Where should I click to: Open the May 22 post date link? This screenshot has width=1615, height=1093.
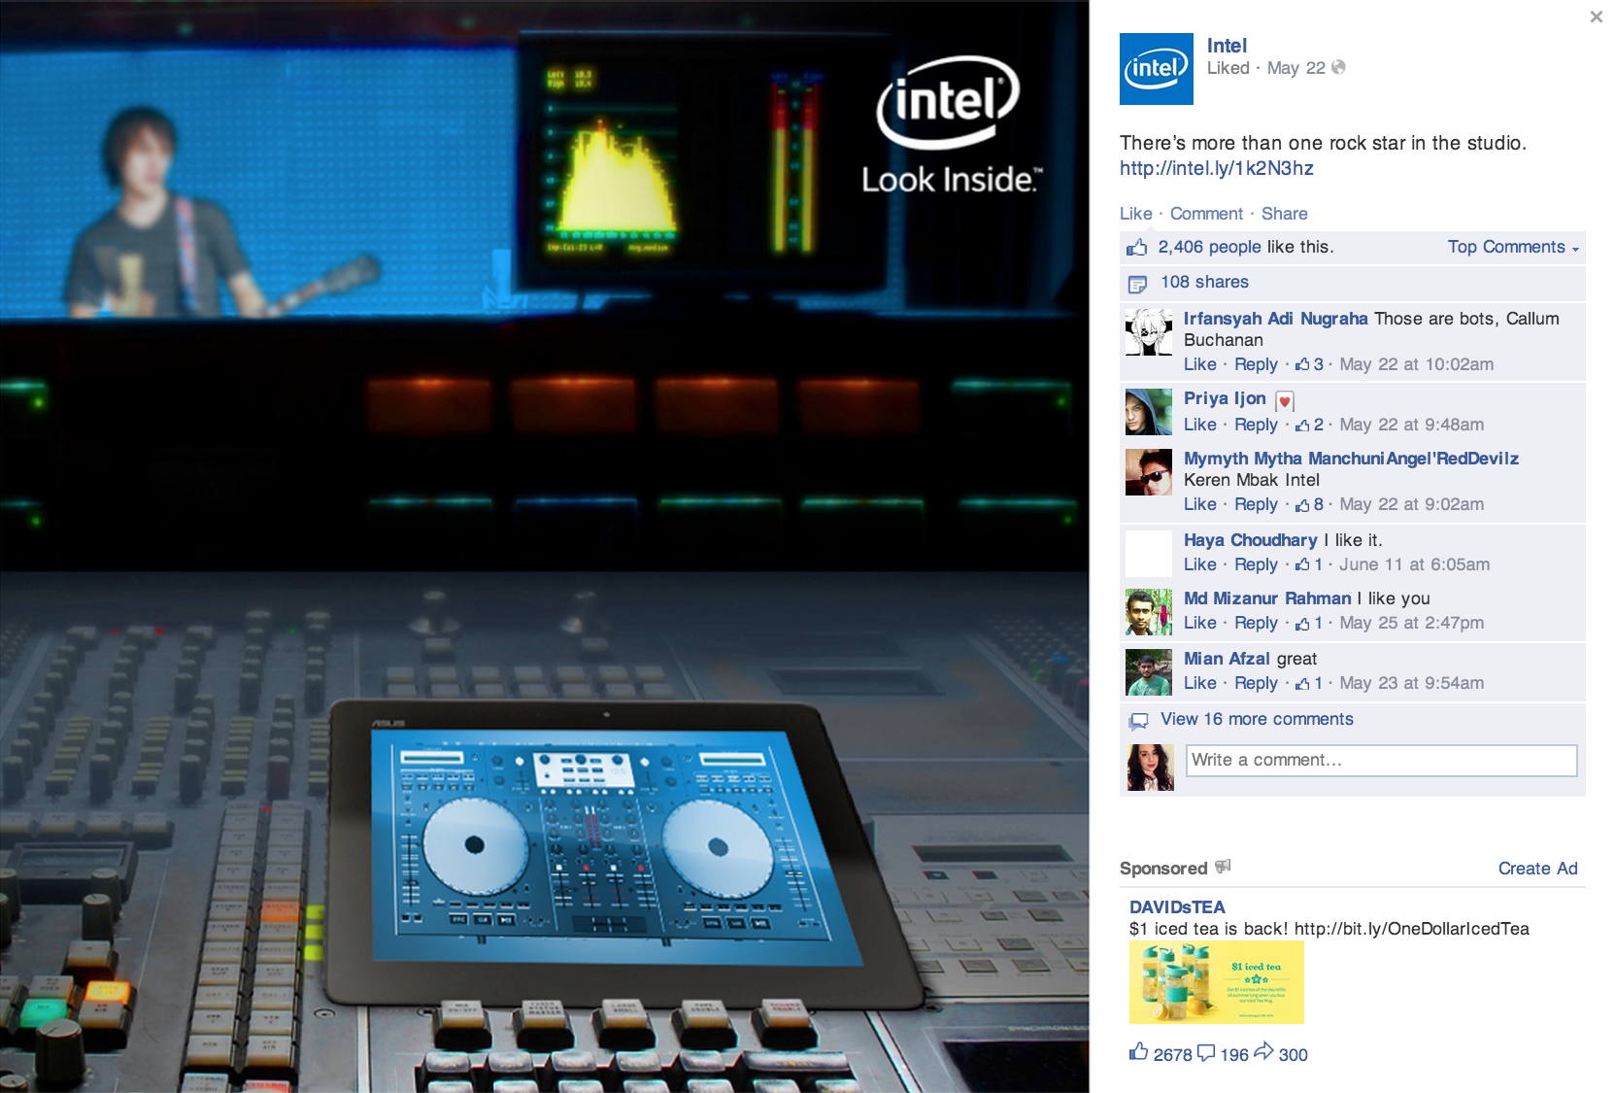(x=1295, y=68)
